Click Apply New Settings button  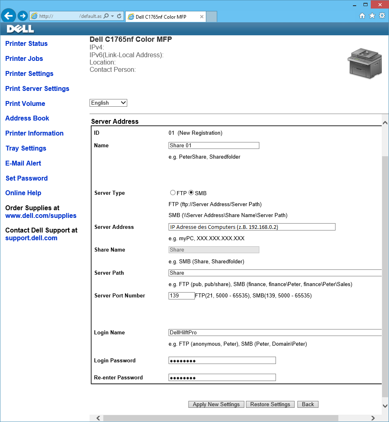(x=216, y=405)
